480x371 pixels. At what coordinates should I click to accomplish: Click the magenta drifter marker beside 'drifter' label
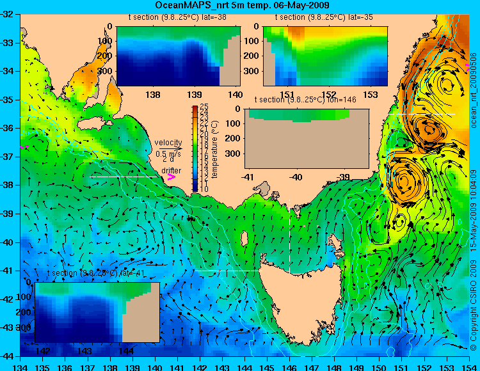tap(172, 177)
